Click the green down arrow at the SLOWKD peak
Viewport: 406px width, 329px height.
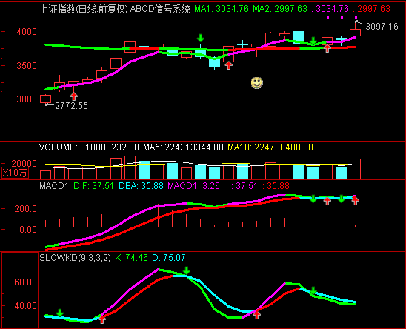point(187,271)
